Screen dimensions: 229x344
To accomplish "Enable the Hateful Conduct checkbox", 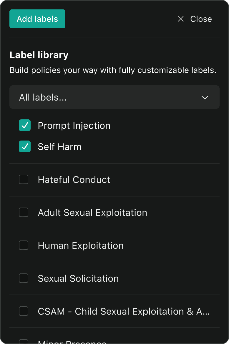I will pyautogui.click(x=24, y=180).
